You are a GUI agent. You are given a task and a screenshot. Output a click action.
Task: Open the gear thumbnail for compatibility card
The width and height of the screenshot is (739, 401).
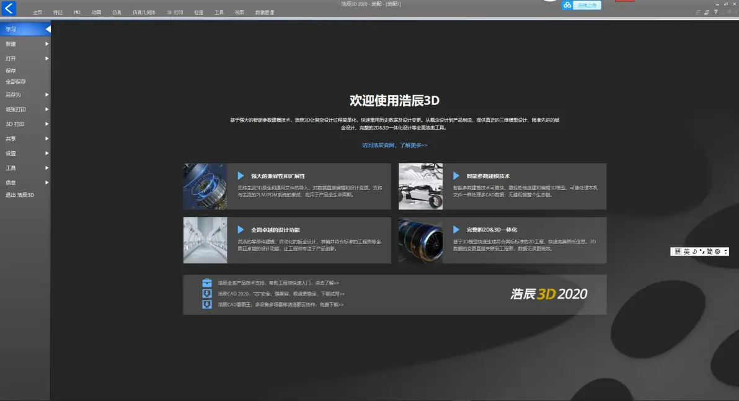(x=205, y=186)
